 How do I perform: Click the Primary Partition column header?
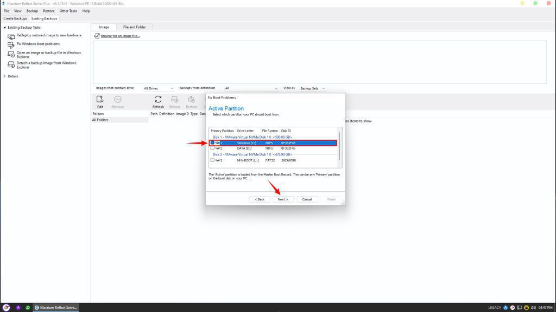pos(222,131)
